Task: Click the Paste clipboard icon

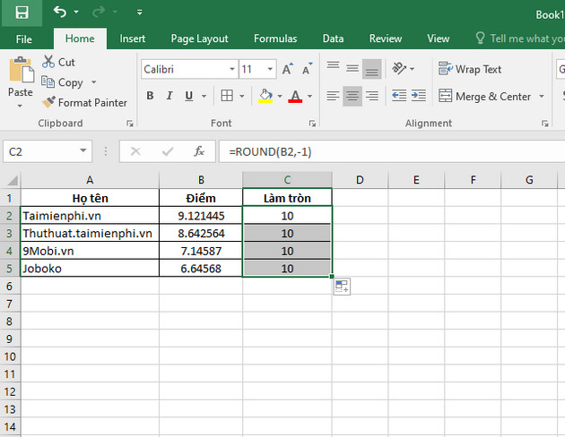Action: click(x=21, y=70)
